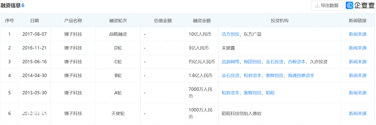
Task: Click the 企查查 logo icon
Action: pyautogui.click(x=349, y=6)
